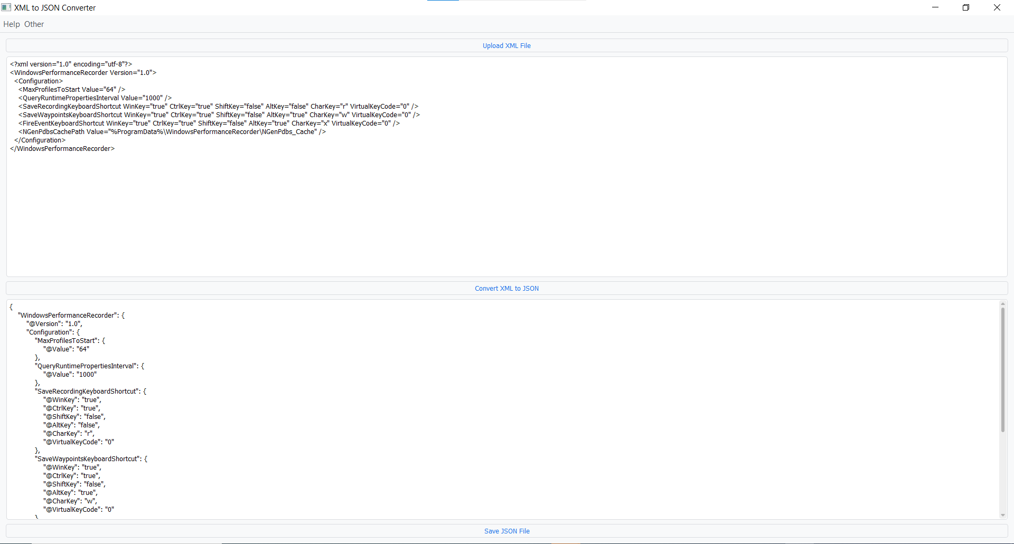Click the WindowsPerformanceRecorder Version="1.0" opening tag

point(83,73)
